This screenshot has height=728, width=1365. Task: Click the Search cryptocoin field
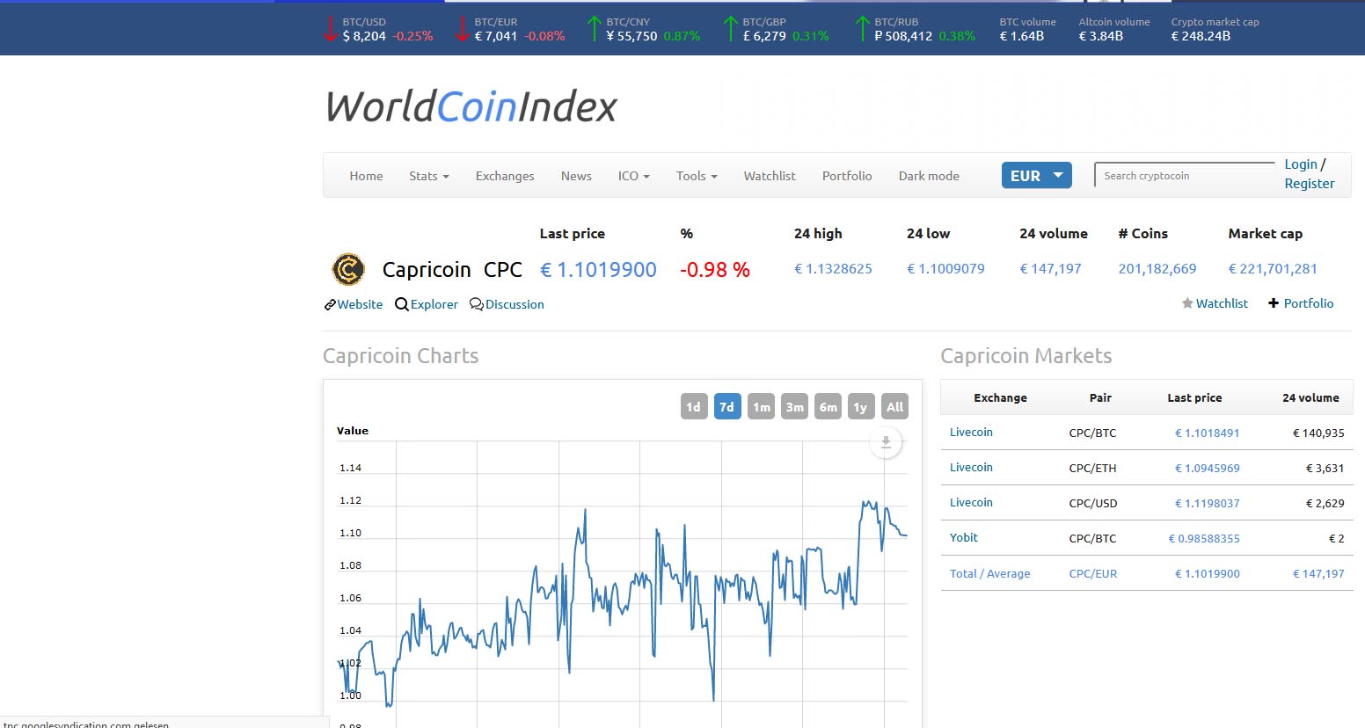coord(1185,176)
